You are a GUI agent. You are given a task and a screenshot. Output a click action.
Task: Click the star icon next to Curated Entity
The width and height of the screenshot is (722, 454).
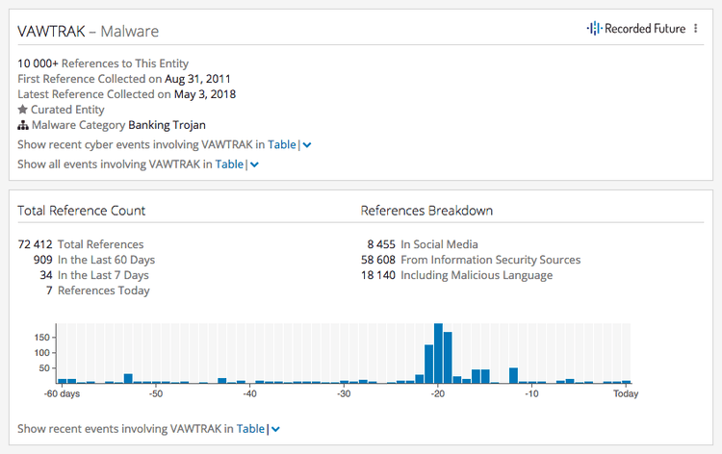coord(23,110)
